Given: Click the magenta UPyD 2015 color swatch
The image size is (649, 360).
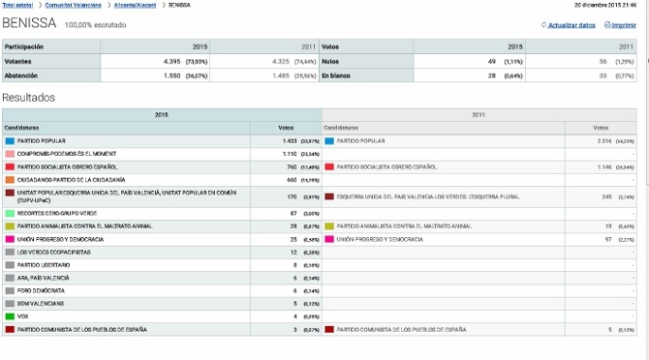Looking at the screenshot, I should [x=10, y=239].
